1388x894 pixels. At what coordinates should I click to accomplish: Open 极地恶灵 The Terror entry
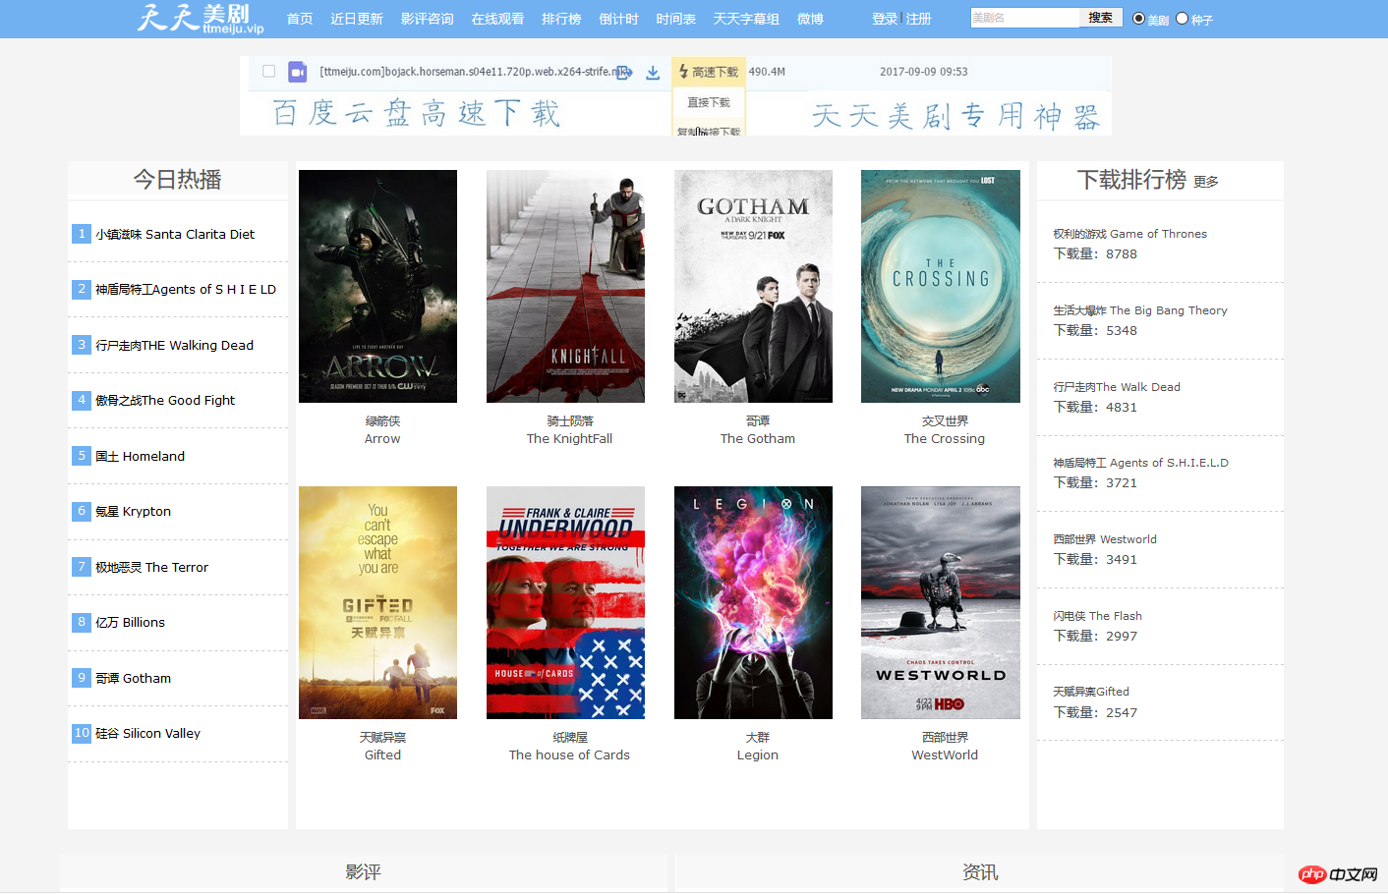click(x=151, y=567)
